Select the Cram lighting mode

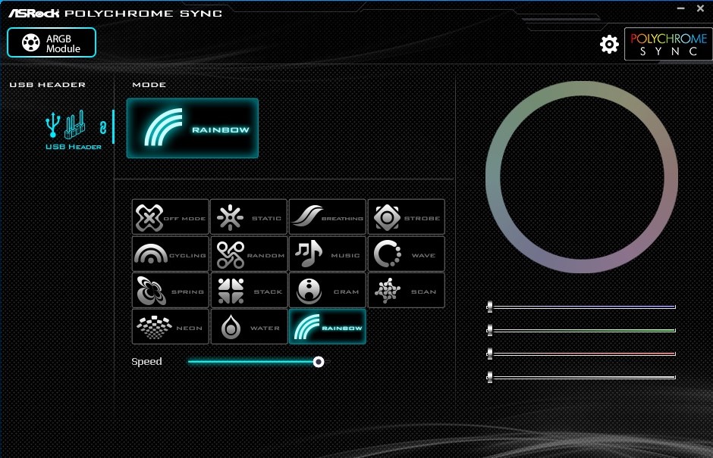[328, 291]
